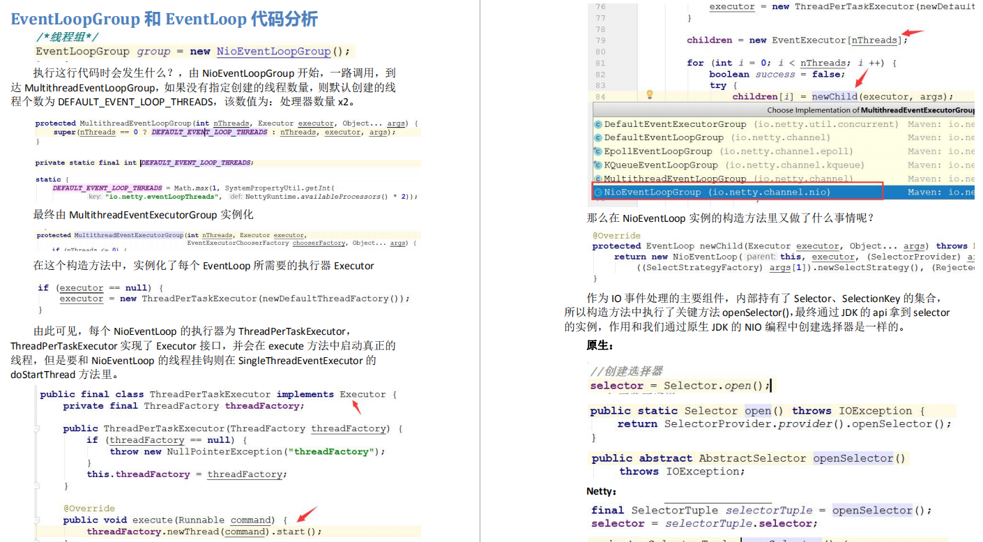Click 'threadFactory.newThread(command).start();' line
Screen dimensions: 983x542
point(204,532)
